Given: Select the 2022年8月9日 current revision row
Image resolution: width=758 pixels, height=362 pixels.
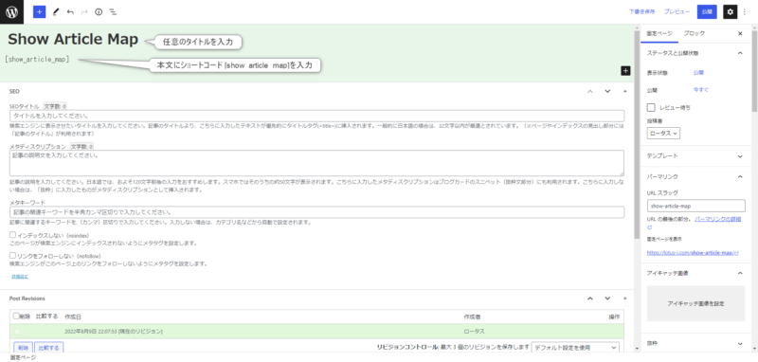Looking at the screenshot, I should point(316,331).
